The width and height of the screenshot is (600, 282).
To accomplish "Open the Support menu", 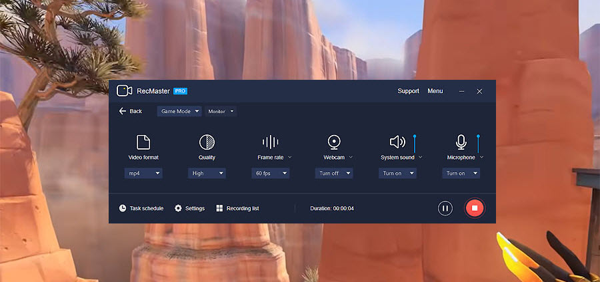I will point(408,91).
